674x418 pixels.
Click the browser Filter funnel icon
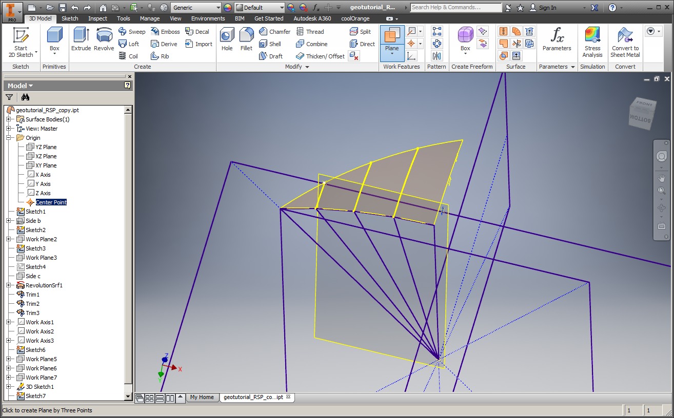(9, 97)
